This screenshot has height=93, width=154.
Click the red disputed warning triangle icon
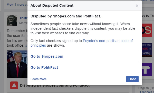point(14,85)
